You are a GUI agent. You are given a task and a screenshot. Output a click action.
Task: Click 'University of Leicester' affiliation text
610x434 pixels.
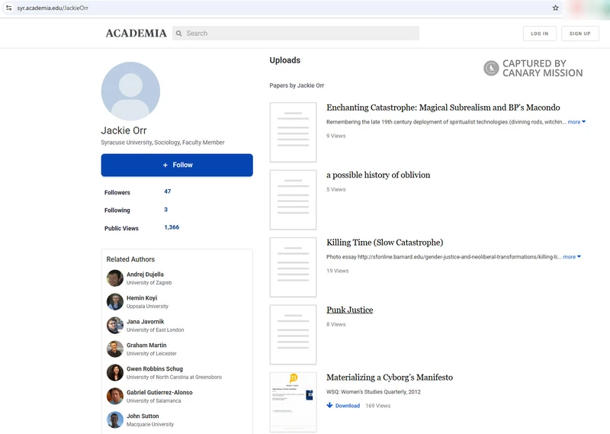click(151, 353)
